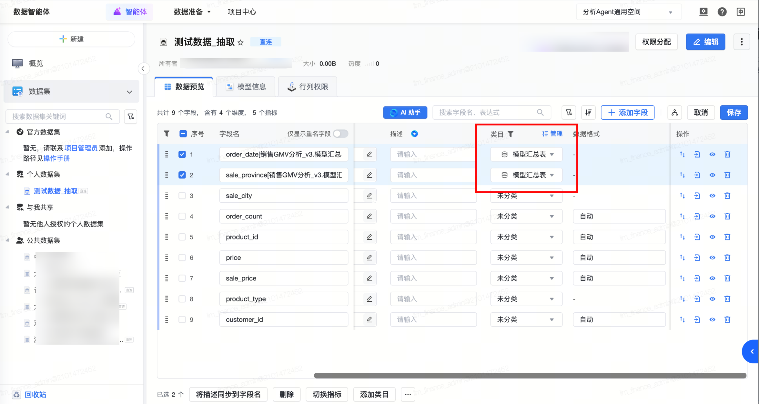Open the help question mark icon
759x404 pixels.
click(722, 12)
